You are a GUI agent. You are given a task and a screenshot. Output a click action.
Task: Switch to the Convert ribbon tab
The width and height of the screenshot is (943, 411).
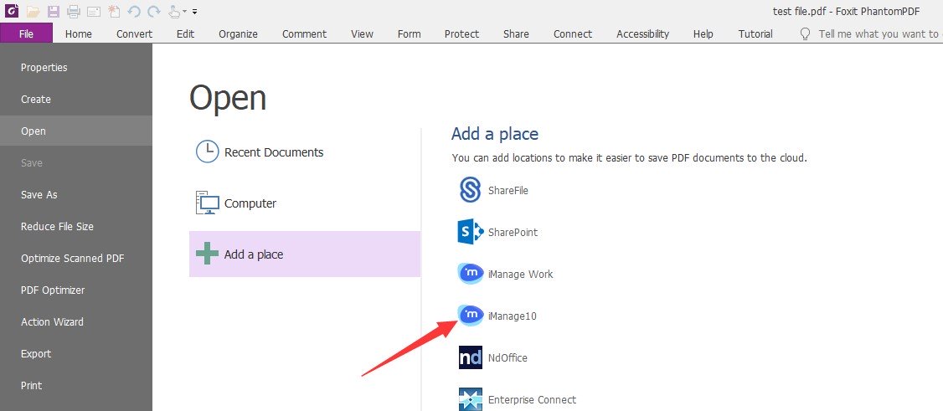134,33
